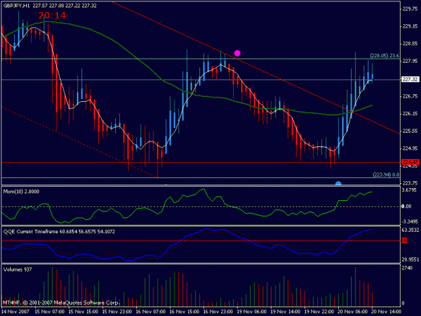
Task: Click the 19 Nov 06:00 time label
Action: click(x=252, y=312)
